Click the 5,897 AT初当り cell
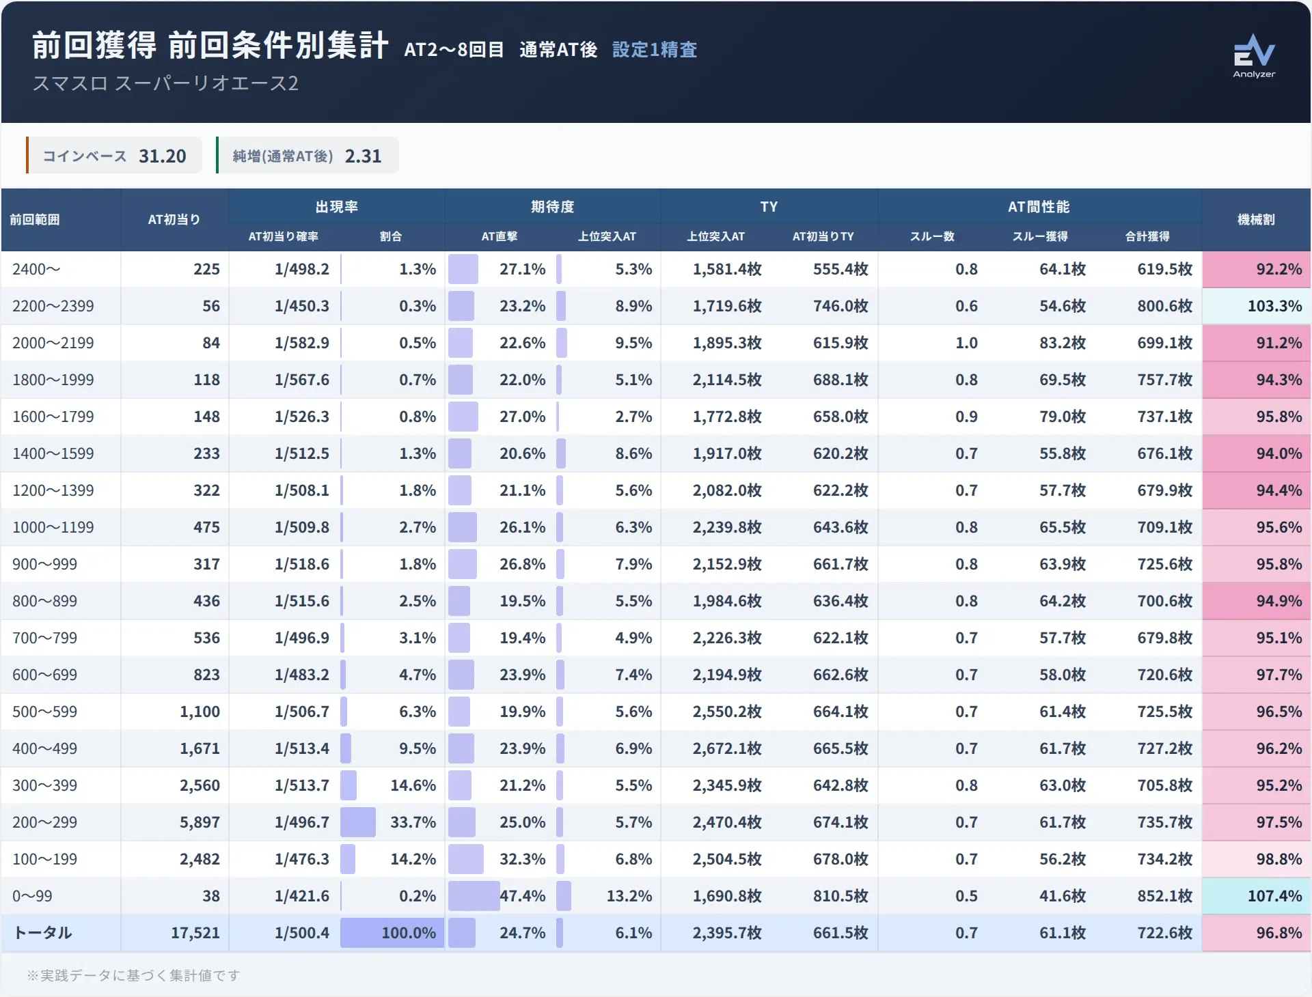This screenshot has width=1312, height=997. click(200, 822)
